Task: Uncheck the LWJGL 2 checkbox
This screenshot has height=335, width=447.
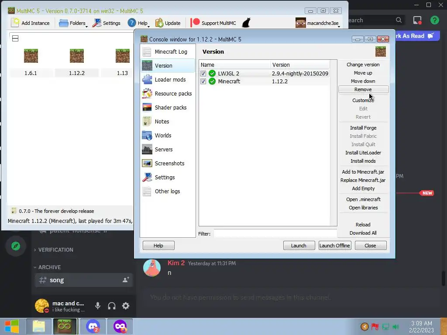Action: point(203,73)
